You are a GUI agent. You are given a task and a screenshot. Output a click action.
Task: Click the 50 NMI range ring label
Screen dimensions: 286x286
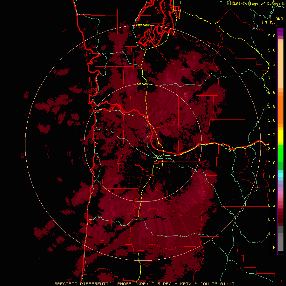pos(143,84)
